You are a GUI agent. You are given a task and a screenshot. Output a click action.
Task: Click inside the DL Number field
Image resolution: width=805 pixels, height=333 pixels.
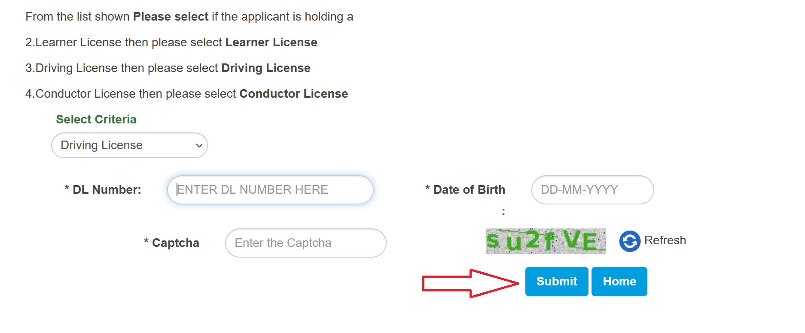point(269,189)
